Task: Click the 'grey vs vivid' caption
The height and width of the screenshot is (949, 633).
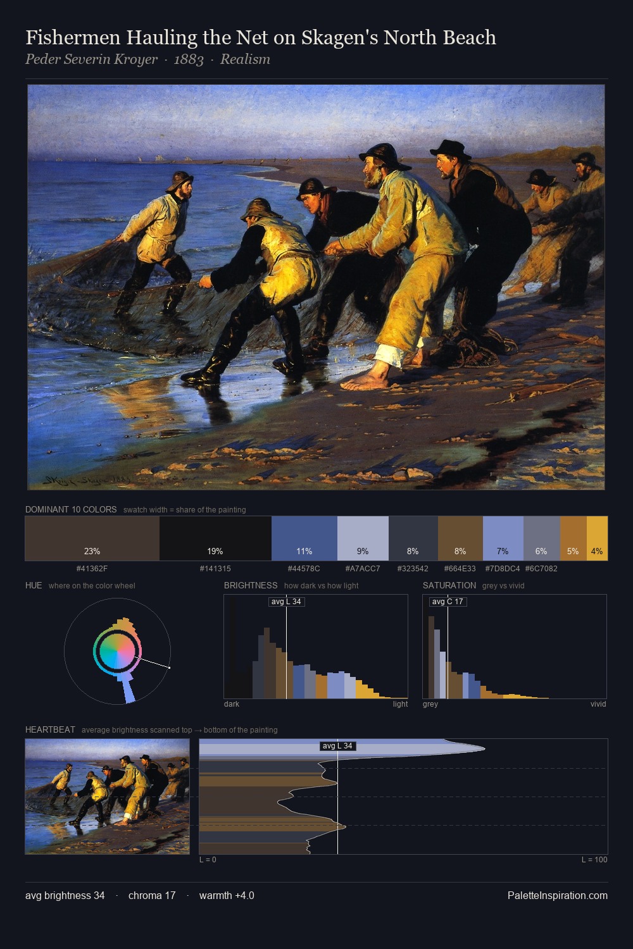Action: (x=503, y=586)
